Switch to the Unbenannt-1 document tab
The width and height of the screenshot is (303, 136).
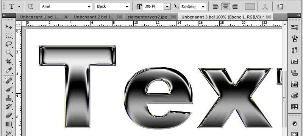41,17
